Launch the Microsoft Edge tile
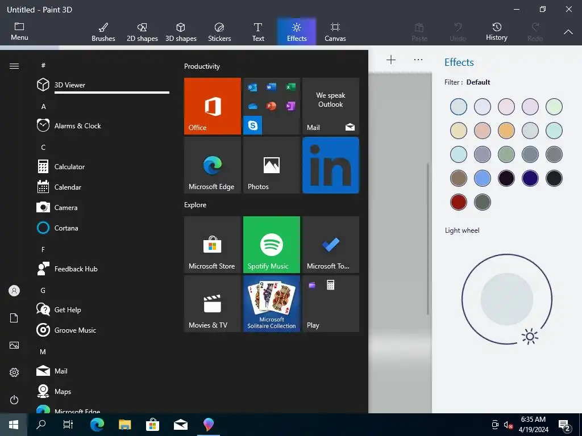Screen dimensions: 582x436 [213, 165]
